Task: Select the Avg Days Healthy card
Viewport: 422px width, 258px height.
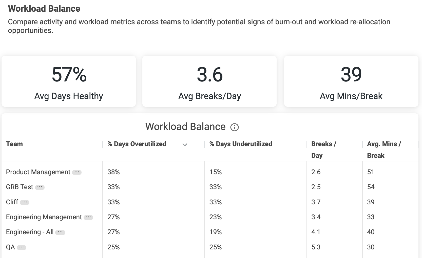Action: (69, 81)
